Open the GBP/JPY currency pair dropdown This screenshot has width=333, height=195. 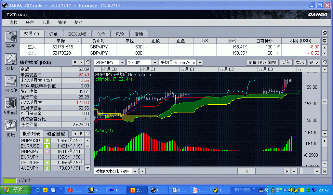pyautogui.click(x=122, y=63)
